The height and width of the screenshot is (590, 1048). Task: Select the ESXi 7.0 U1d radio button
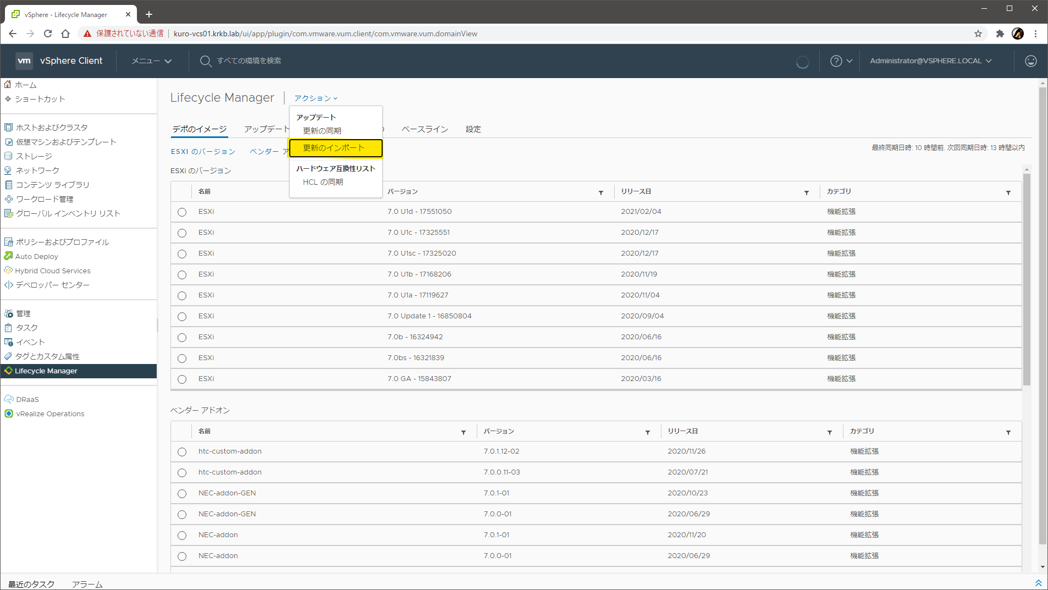click(182, 212)
